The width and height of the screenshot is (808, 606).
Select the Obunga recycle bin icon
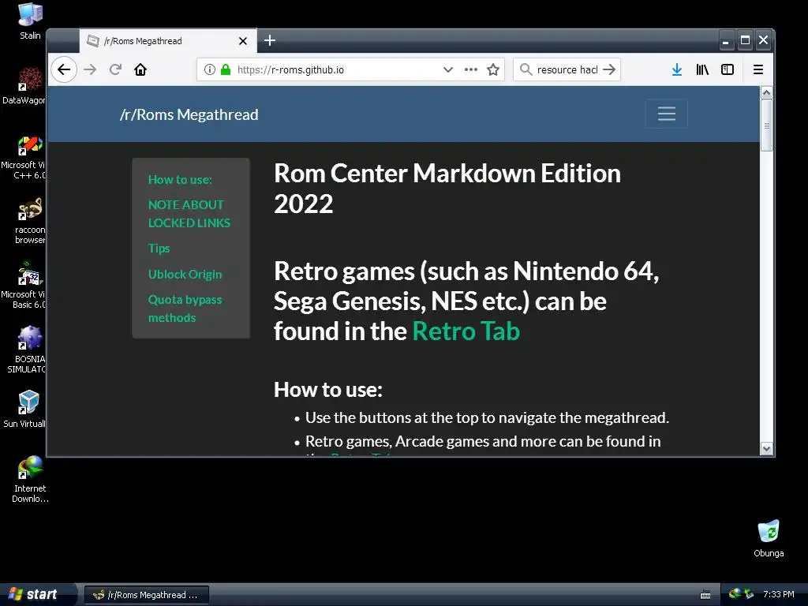click(x=769, y=538)
